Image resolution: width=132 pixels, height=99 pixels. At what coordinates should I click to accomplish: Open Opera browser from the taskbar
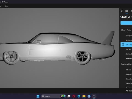coord(74,96)
